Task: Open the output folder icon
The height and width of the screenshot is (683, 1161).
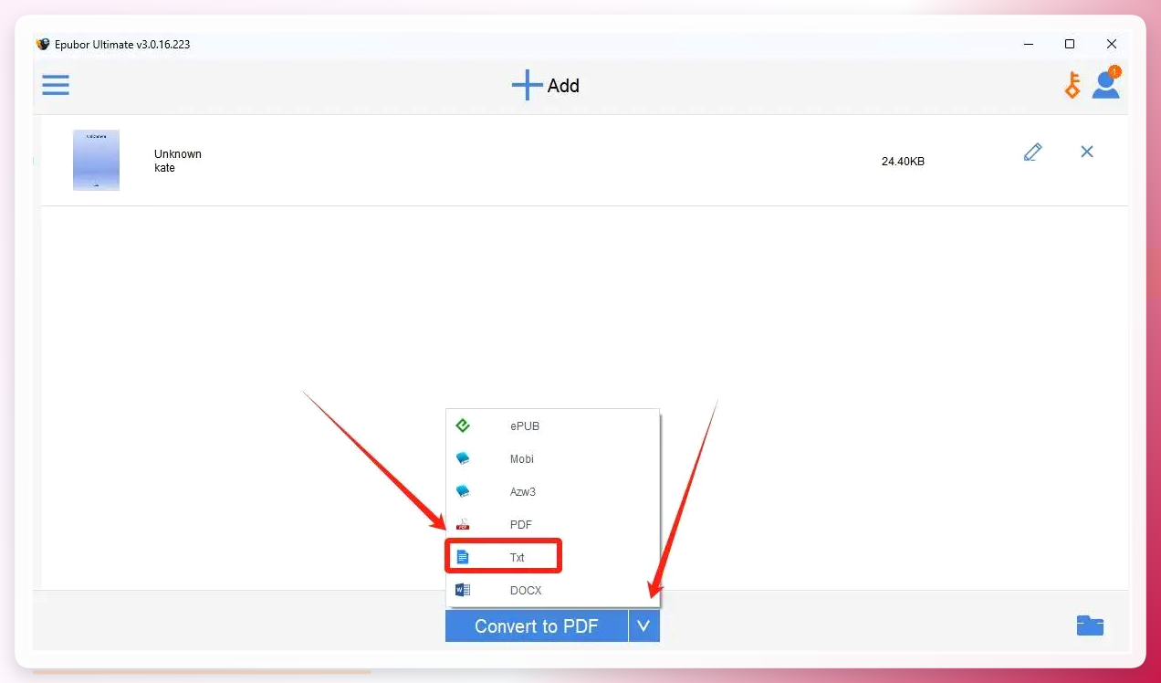Action: click(x=1090, y=625)
